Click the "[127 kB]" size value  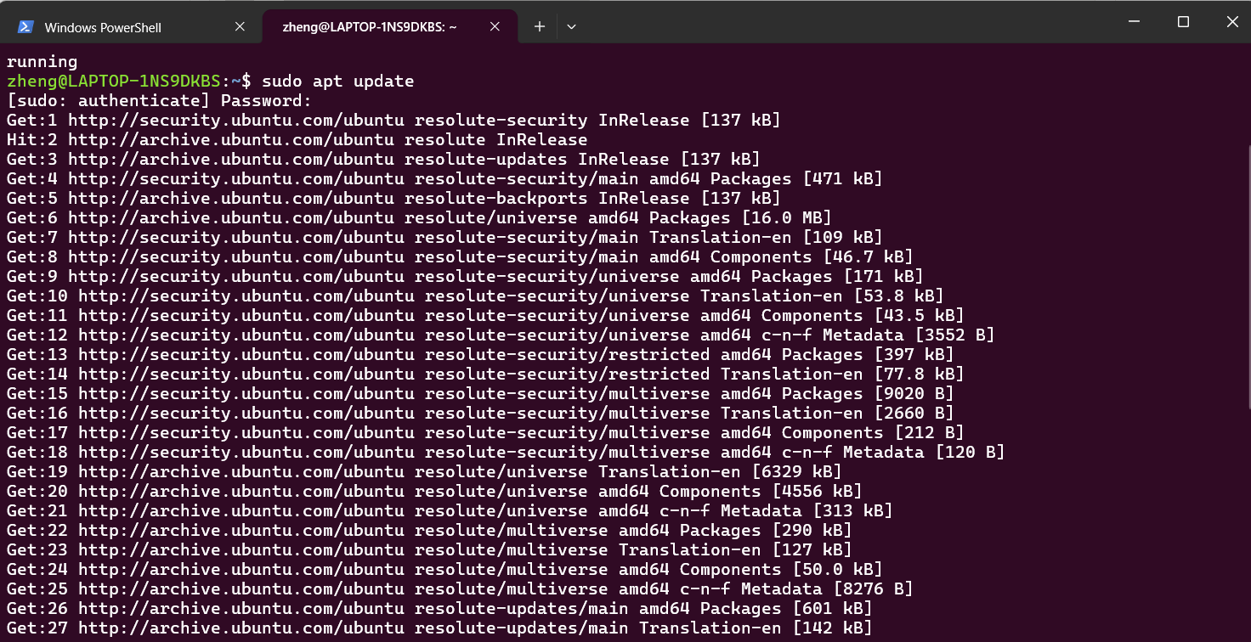(x=812, y=550)
